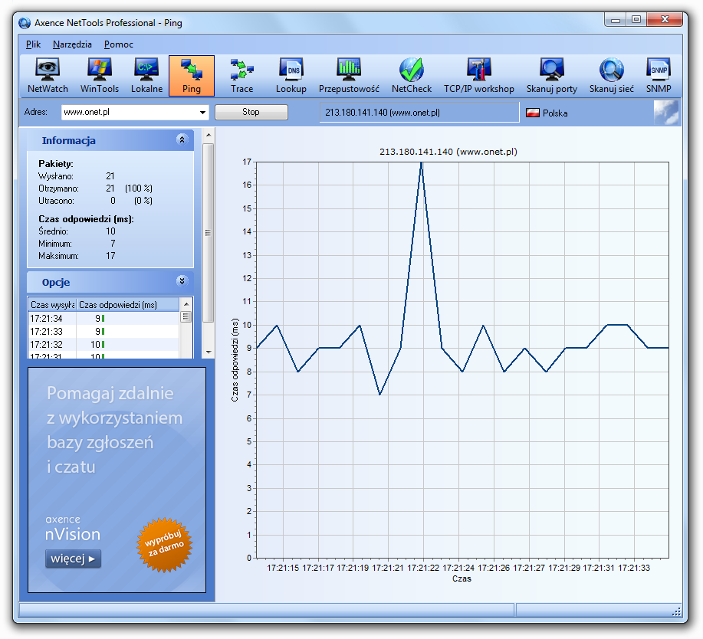The image size is (703, 639).
Task: Click the Otrzymano received packets value
Action: click(110, 188)
